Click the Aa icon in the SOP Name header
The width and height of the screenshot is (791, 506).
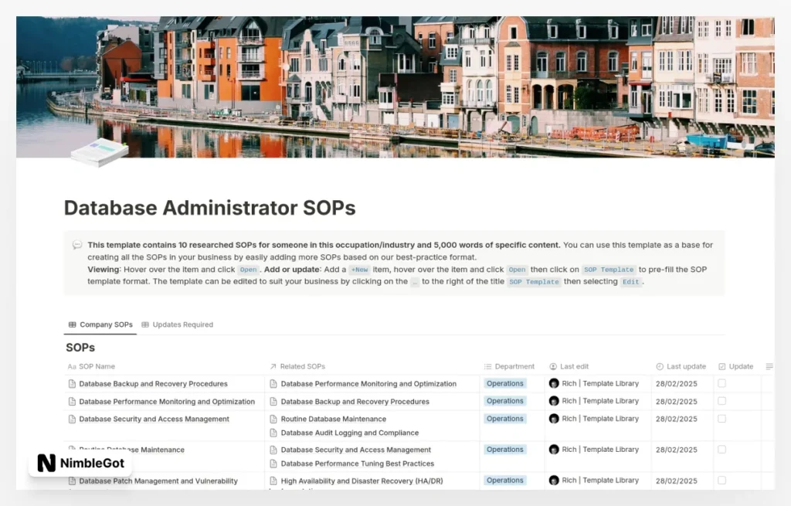pyautogui.click(x=70, y=366)
